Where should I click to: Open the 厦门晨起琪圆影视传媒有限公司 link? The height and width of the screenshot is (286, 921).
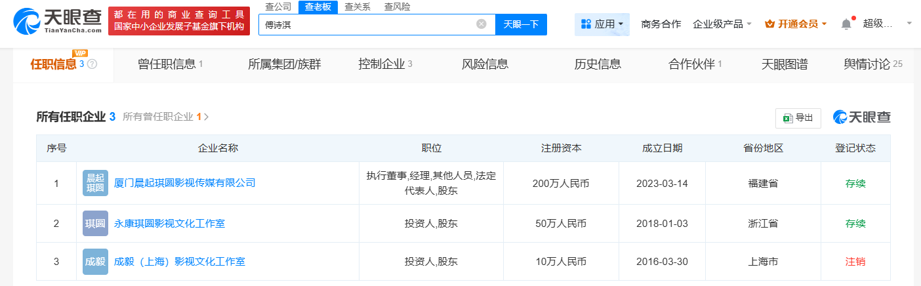point(184,183)
